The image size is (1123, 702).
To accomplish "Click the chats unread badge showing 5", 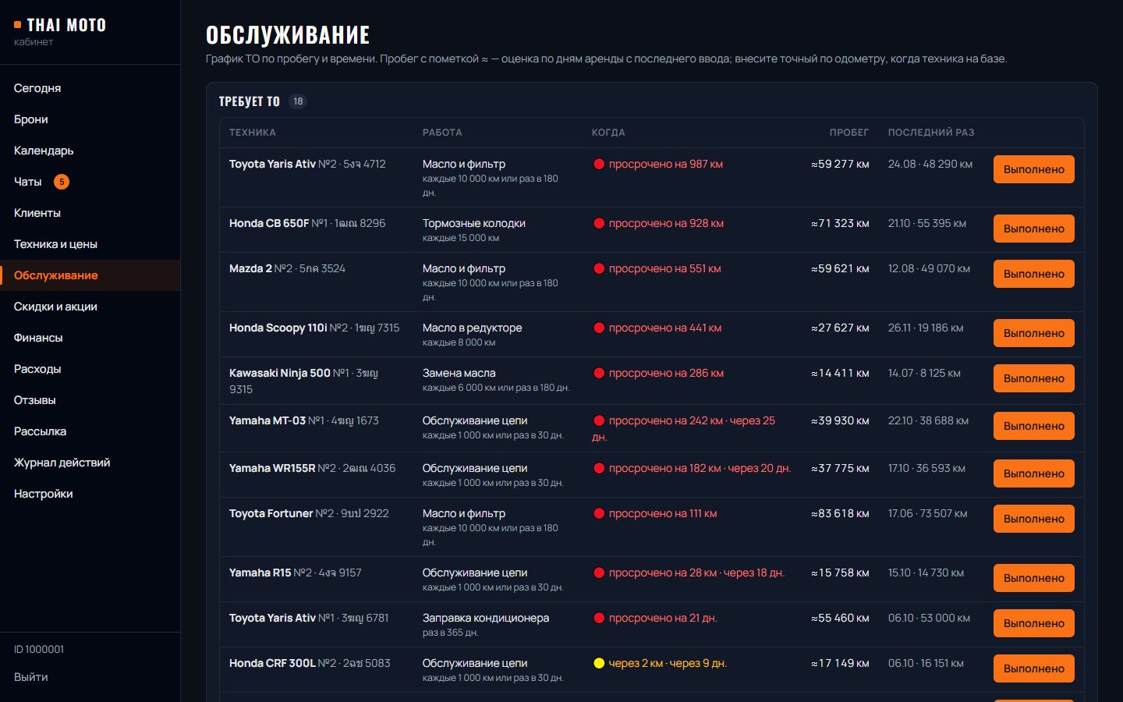I will (62, 182).
